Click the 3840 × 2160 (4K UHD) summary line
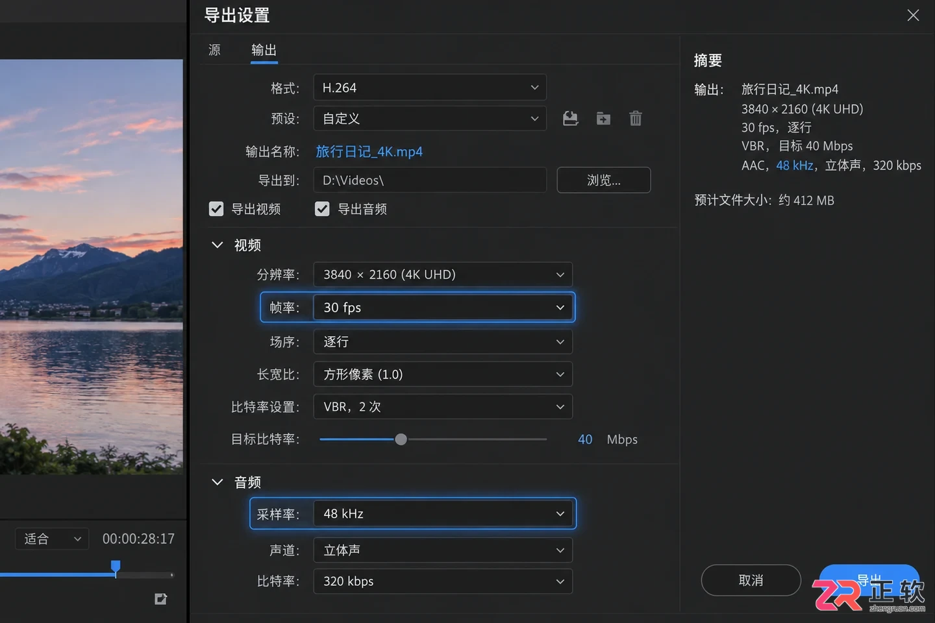 tap(803, 109)
